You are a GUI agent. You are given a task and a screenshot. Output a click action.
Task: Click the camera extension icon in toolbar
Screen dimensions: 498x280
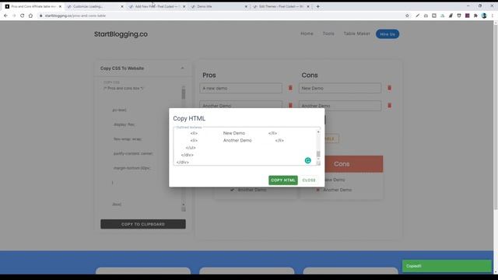pos(426,16)
